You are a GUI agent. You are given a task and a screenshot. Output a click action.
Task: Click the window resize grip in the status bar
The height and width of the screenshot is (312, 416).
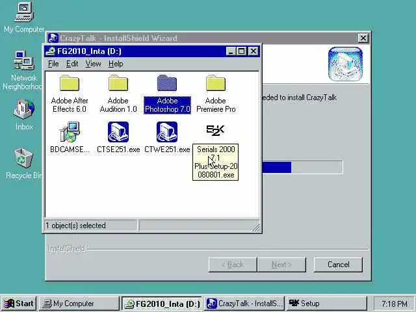tap(256, 228)
